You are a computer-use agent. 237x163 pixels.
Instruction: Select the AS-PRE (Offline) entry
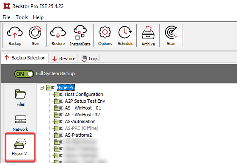click(82, 128)
